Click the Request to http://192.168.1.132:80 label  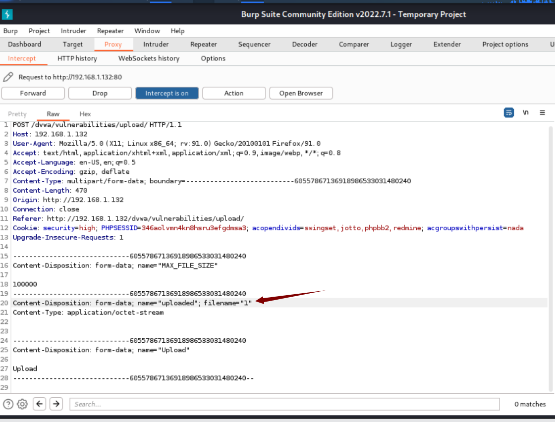pos(70,77)
